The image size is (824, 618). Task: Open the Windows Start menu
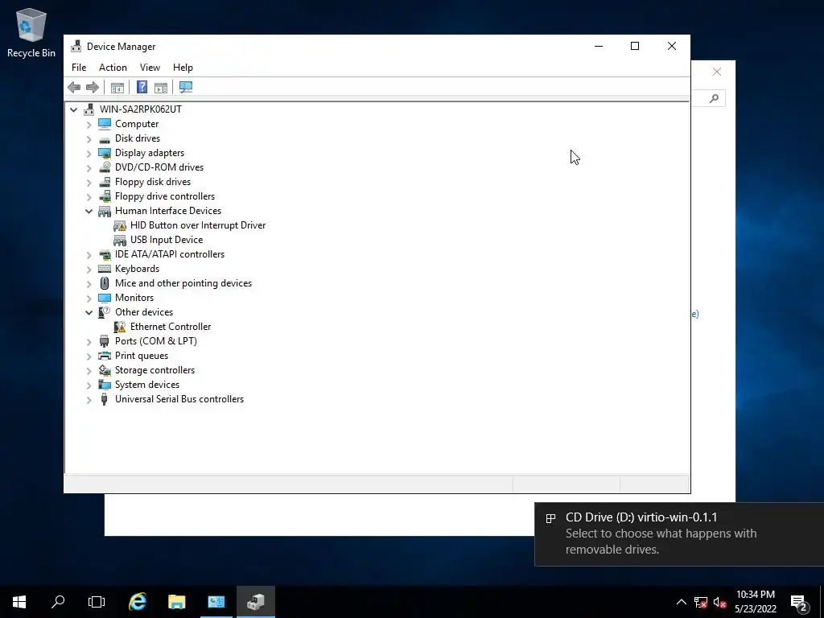tap(19, 602)
